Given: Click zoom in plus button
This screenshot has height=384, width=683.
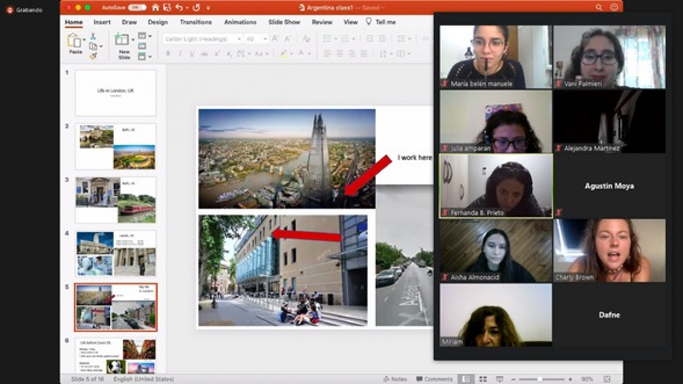Looking at the screenshot, I should (570, 379).
